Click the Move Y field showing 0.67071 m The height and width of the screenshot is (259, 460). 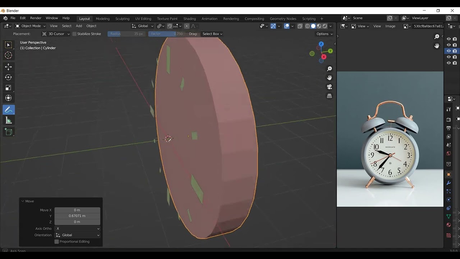click(77, 216)
